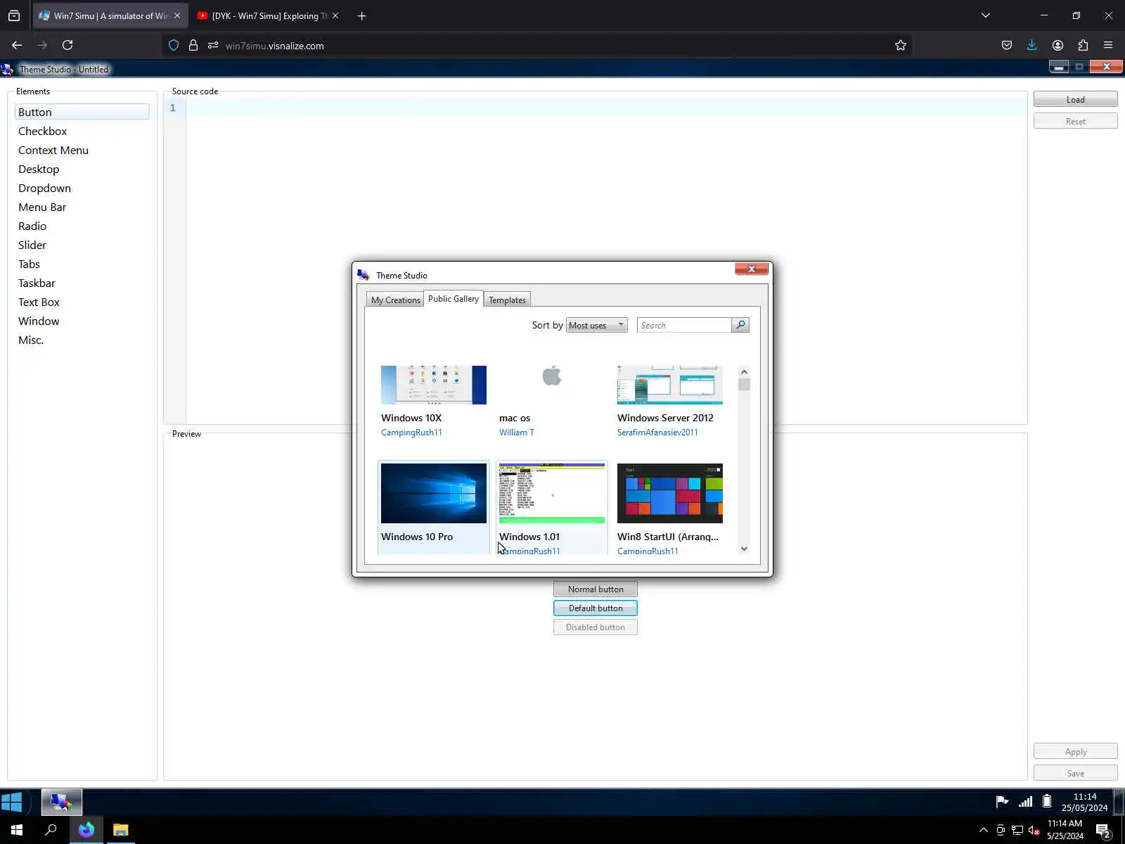Open the browser account icon

tap(1057, 45)
